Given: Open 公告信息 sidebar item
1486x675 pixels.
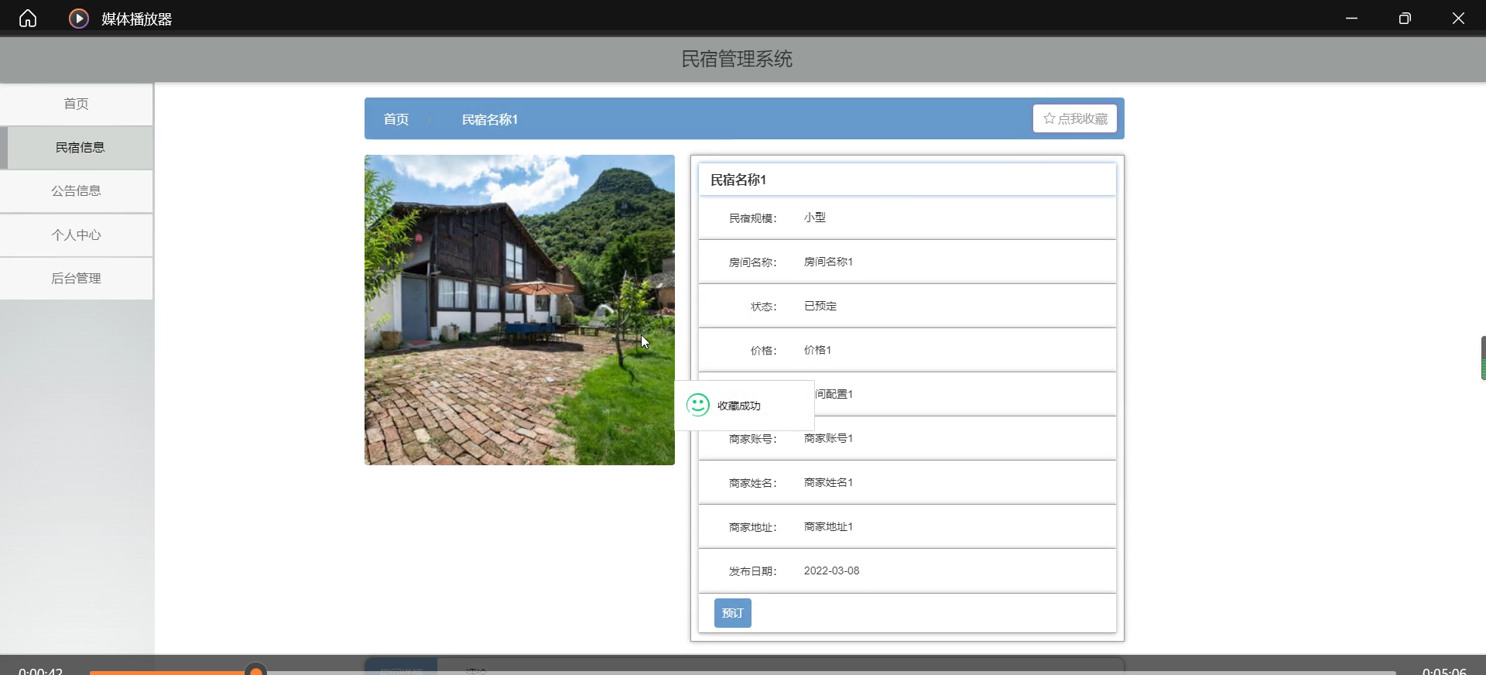Looking at the screenshot, I should pos(77,190).
